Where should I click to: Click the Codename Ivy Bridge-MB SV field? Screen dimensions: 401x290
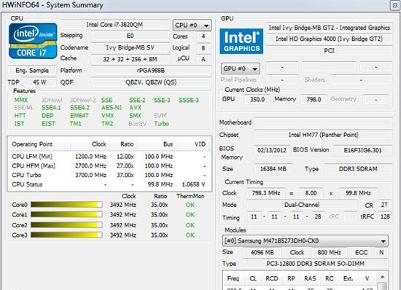[x=131, y=47]
